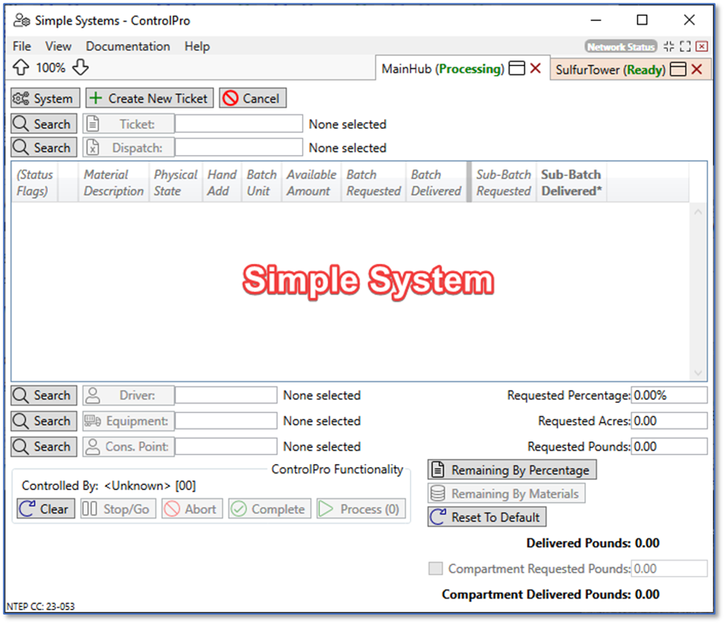This screenshot has height=624, width=725.
Task: Close the MainHub tab with red X
Action: [535, 69]
